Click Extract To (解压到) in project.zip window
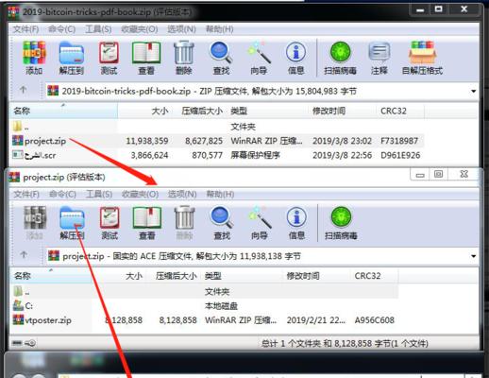The height and width of the screenshot is (378, 489). [72, 223]
